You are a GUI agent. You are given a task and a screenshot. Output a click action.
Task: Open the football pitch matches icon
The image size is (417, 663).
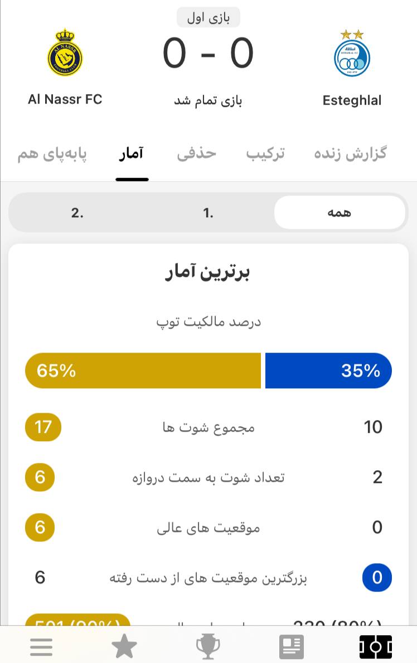(x=376, y=646)
